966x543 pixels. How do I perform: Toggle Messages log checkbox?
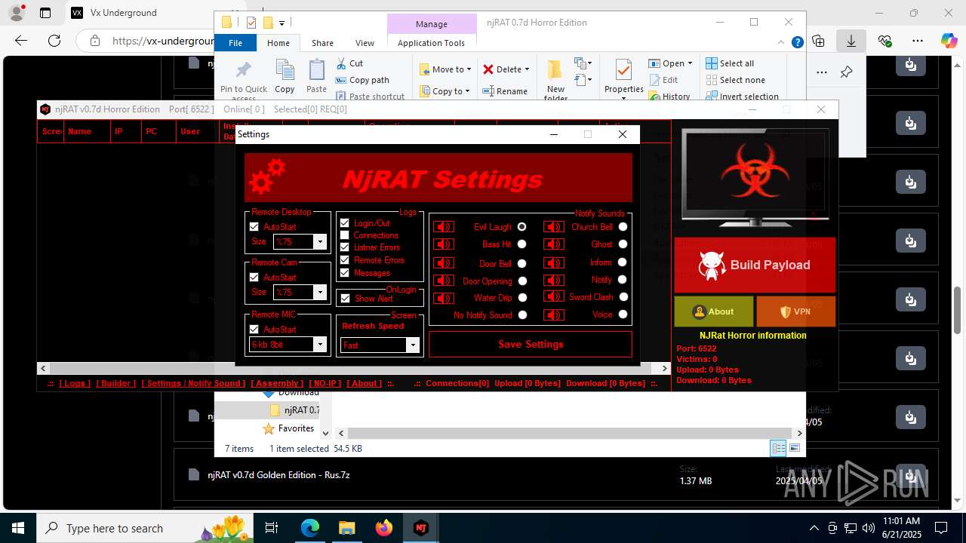(x=345, y=272)
